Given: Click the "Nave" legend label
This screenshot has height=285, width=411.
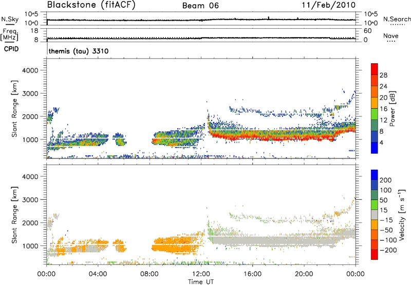Looking at the screenshot, I should point(391,35).
